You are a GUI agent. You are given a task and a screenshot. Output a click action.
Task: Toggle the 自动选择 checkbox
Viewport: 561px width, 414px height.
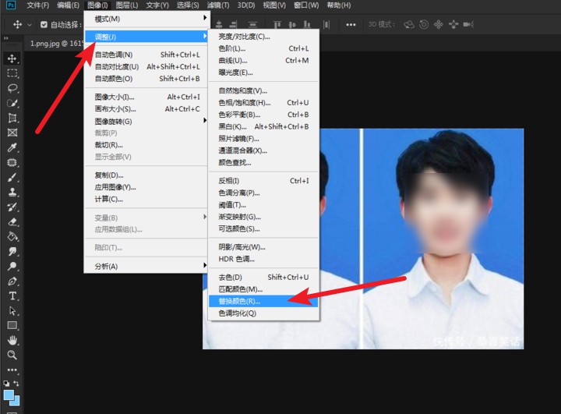(x=44, y=24)
